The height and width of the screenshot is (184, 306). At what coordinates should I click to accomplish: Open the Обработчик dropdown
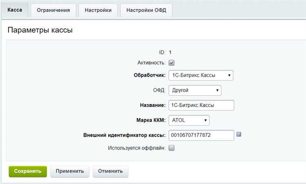tap(201, 75)
